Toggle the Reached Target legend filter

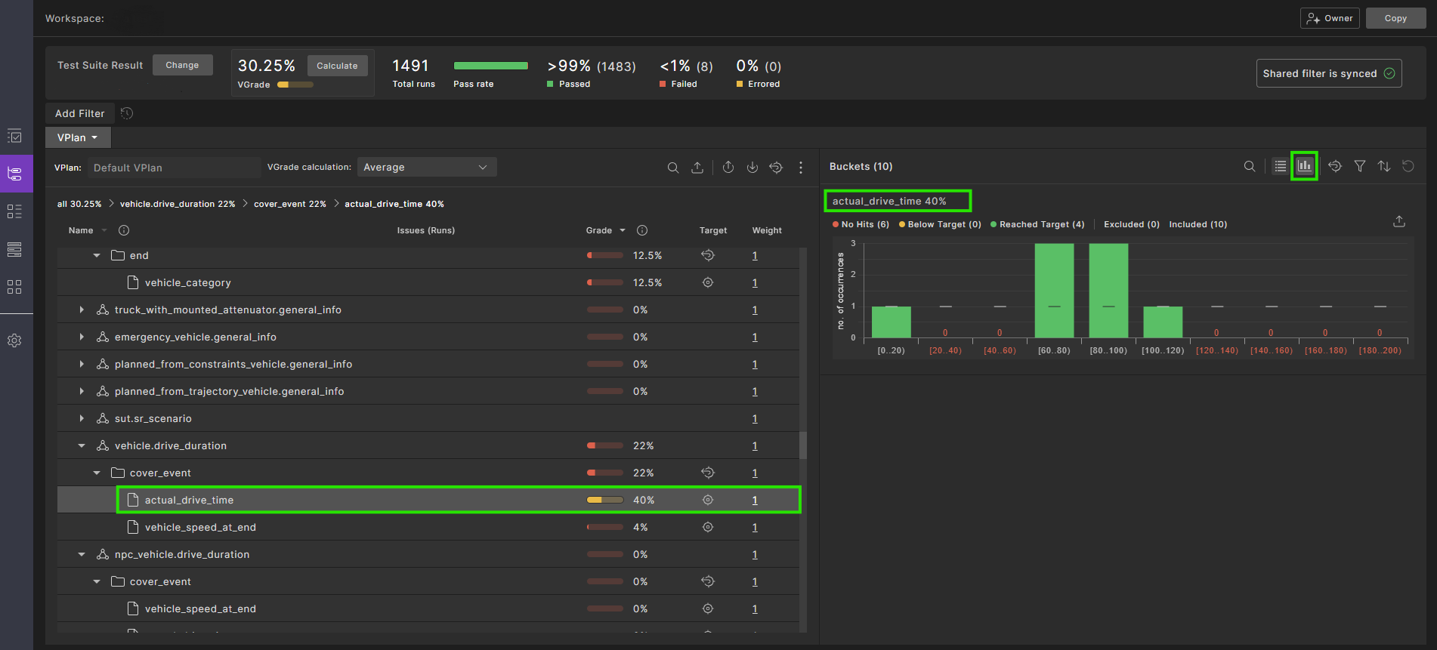click(1037, 224)
